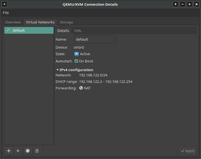The image size is (201, 159).
Task: Click the DHCP range address value
Action: 106,82
